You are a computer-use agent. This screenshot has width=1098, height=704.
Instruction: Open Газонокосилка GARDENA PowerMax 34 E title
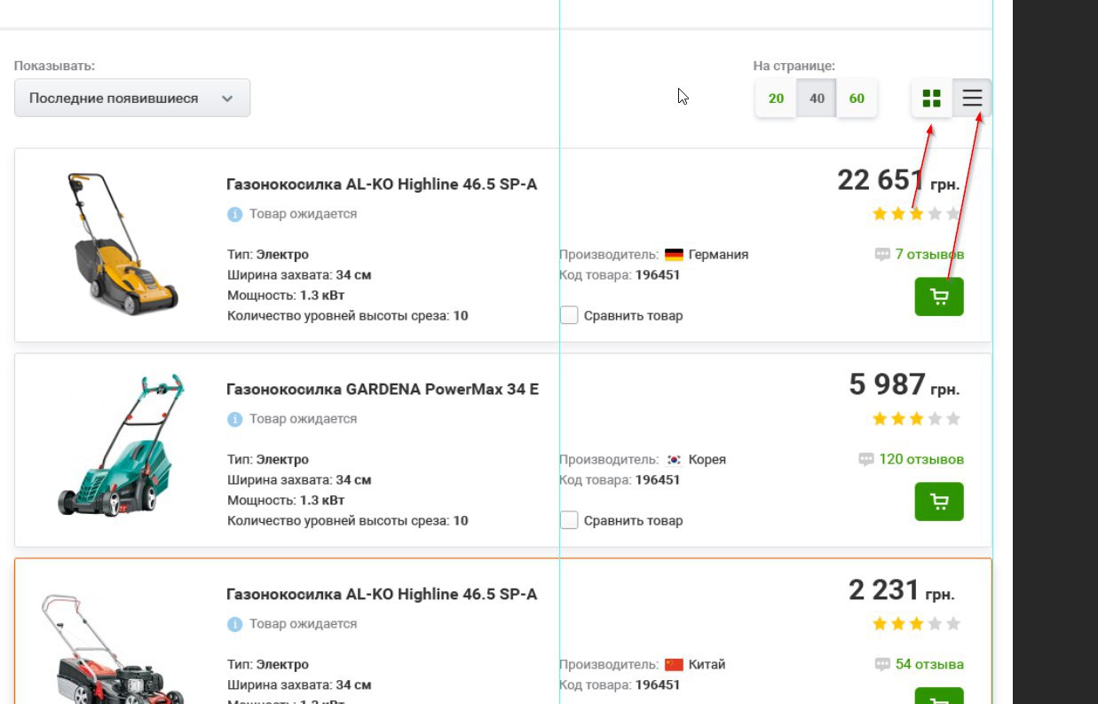click(x=383, y=390)
